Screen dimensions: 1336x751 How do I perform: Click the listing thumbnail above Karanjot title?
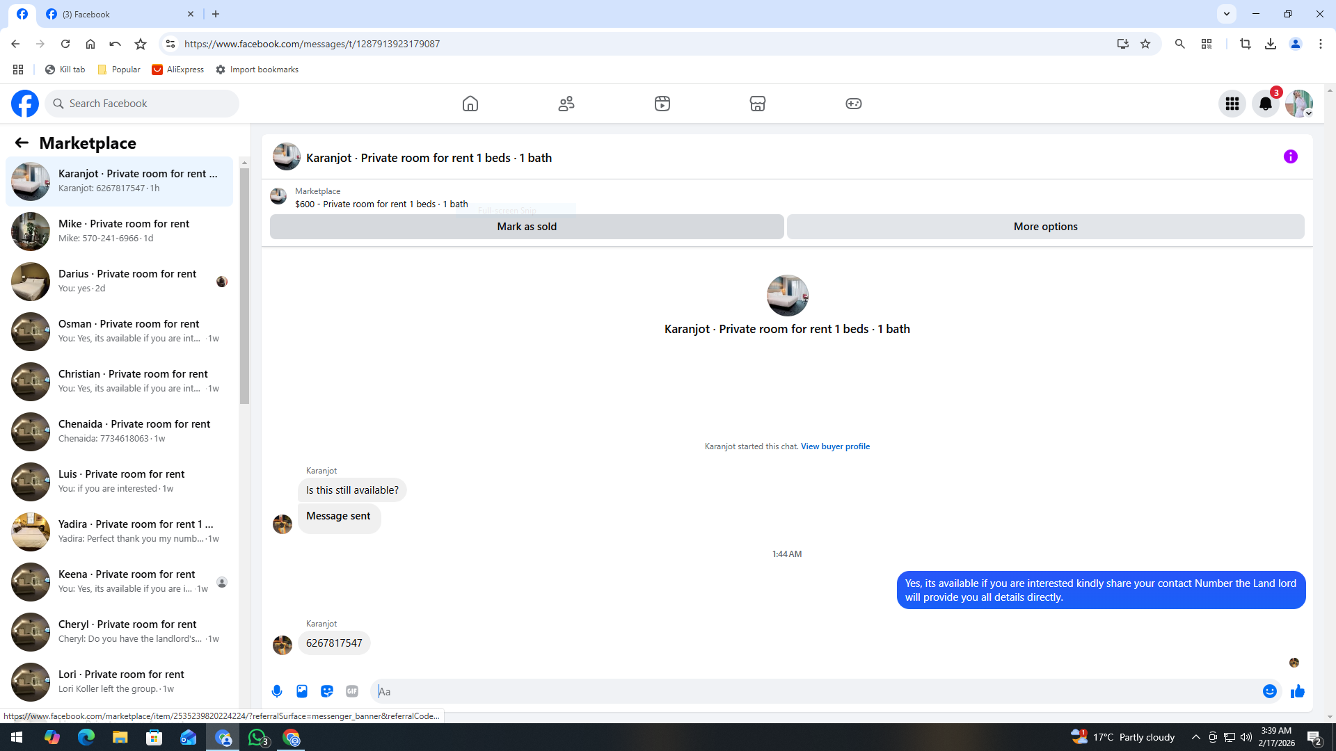coord(787,296)
